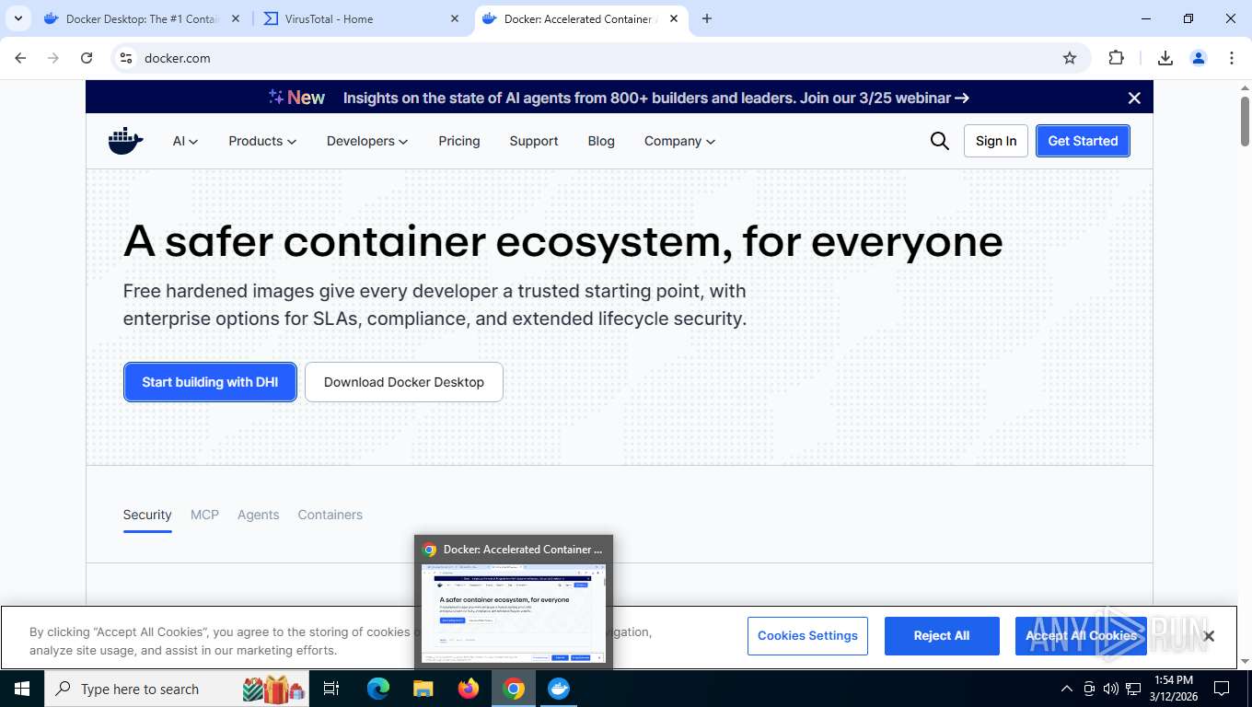
Task: Show hidden system tray icons
Action: [x=1067, y=689]
